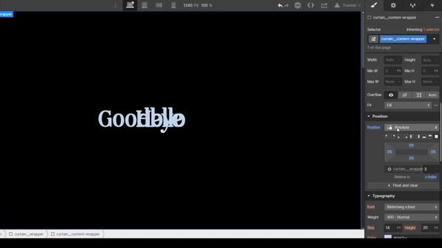Undo the last change
Screen dimensions: 442x248
(280, 6)
